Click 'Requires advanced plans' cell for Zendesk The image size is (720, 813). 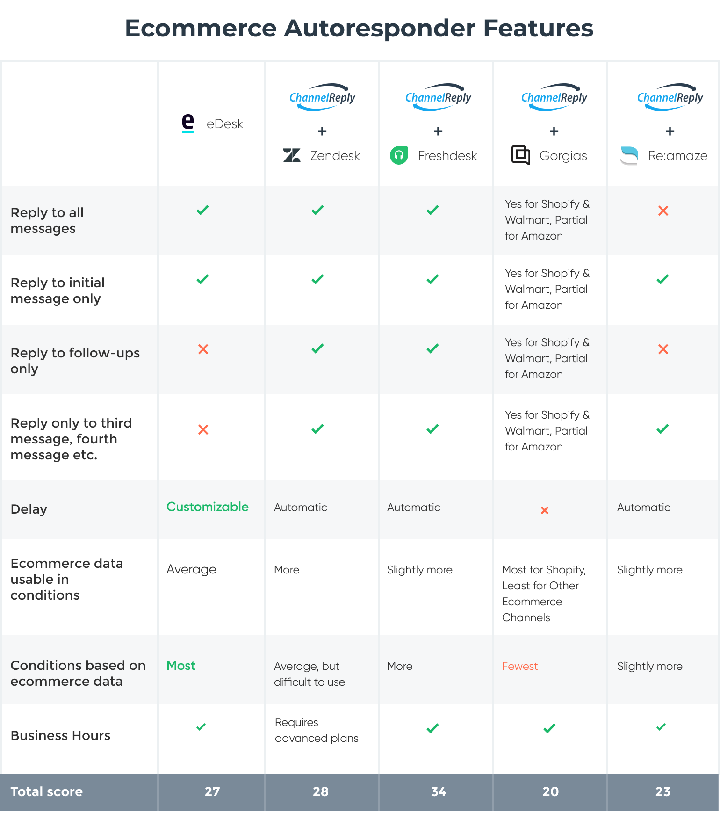(x=317, y=730)
